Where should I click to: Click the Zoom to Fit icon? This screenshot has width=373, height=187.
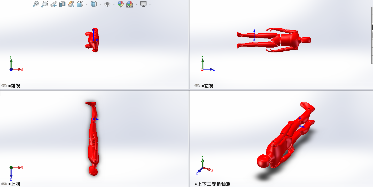36,4
